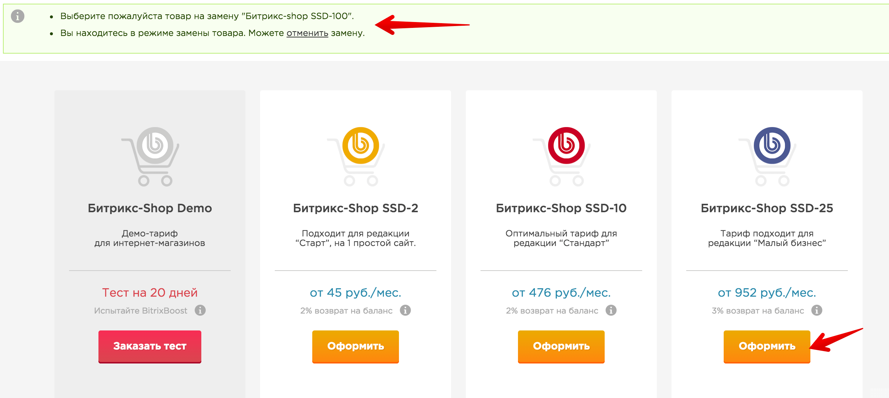Open the SSD-2 cashback info tooltip icon
Viewport: 889px width, 398px height.
pyautogui.click(x=405, y=310)
